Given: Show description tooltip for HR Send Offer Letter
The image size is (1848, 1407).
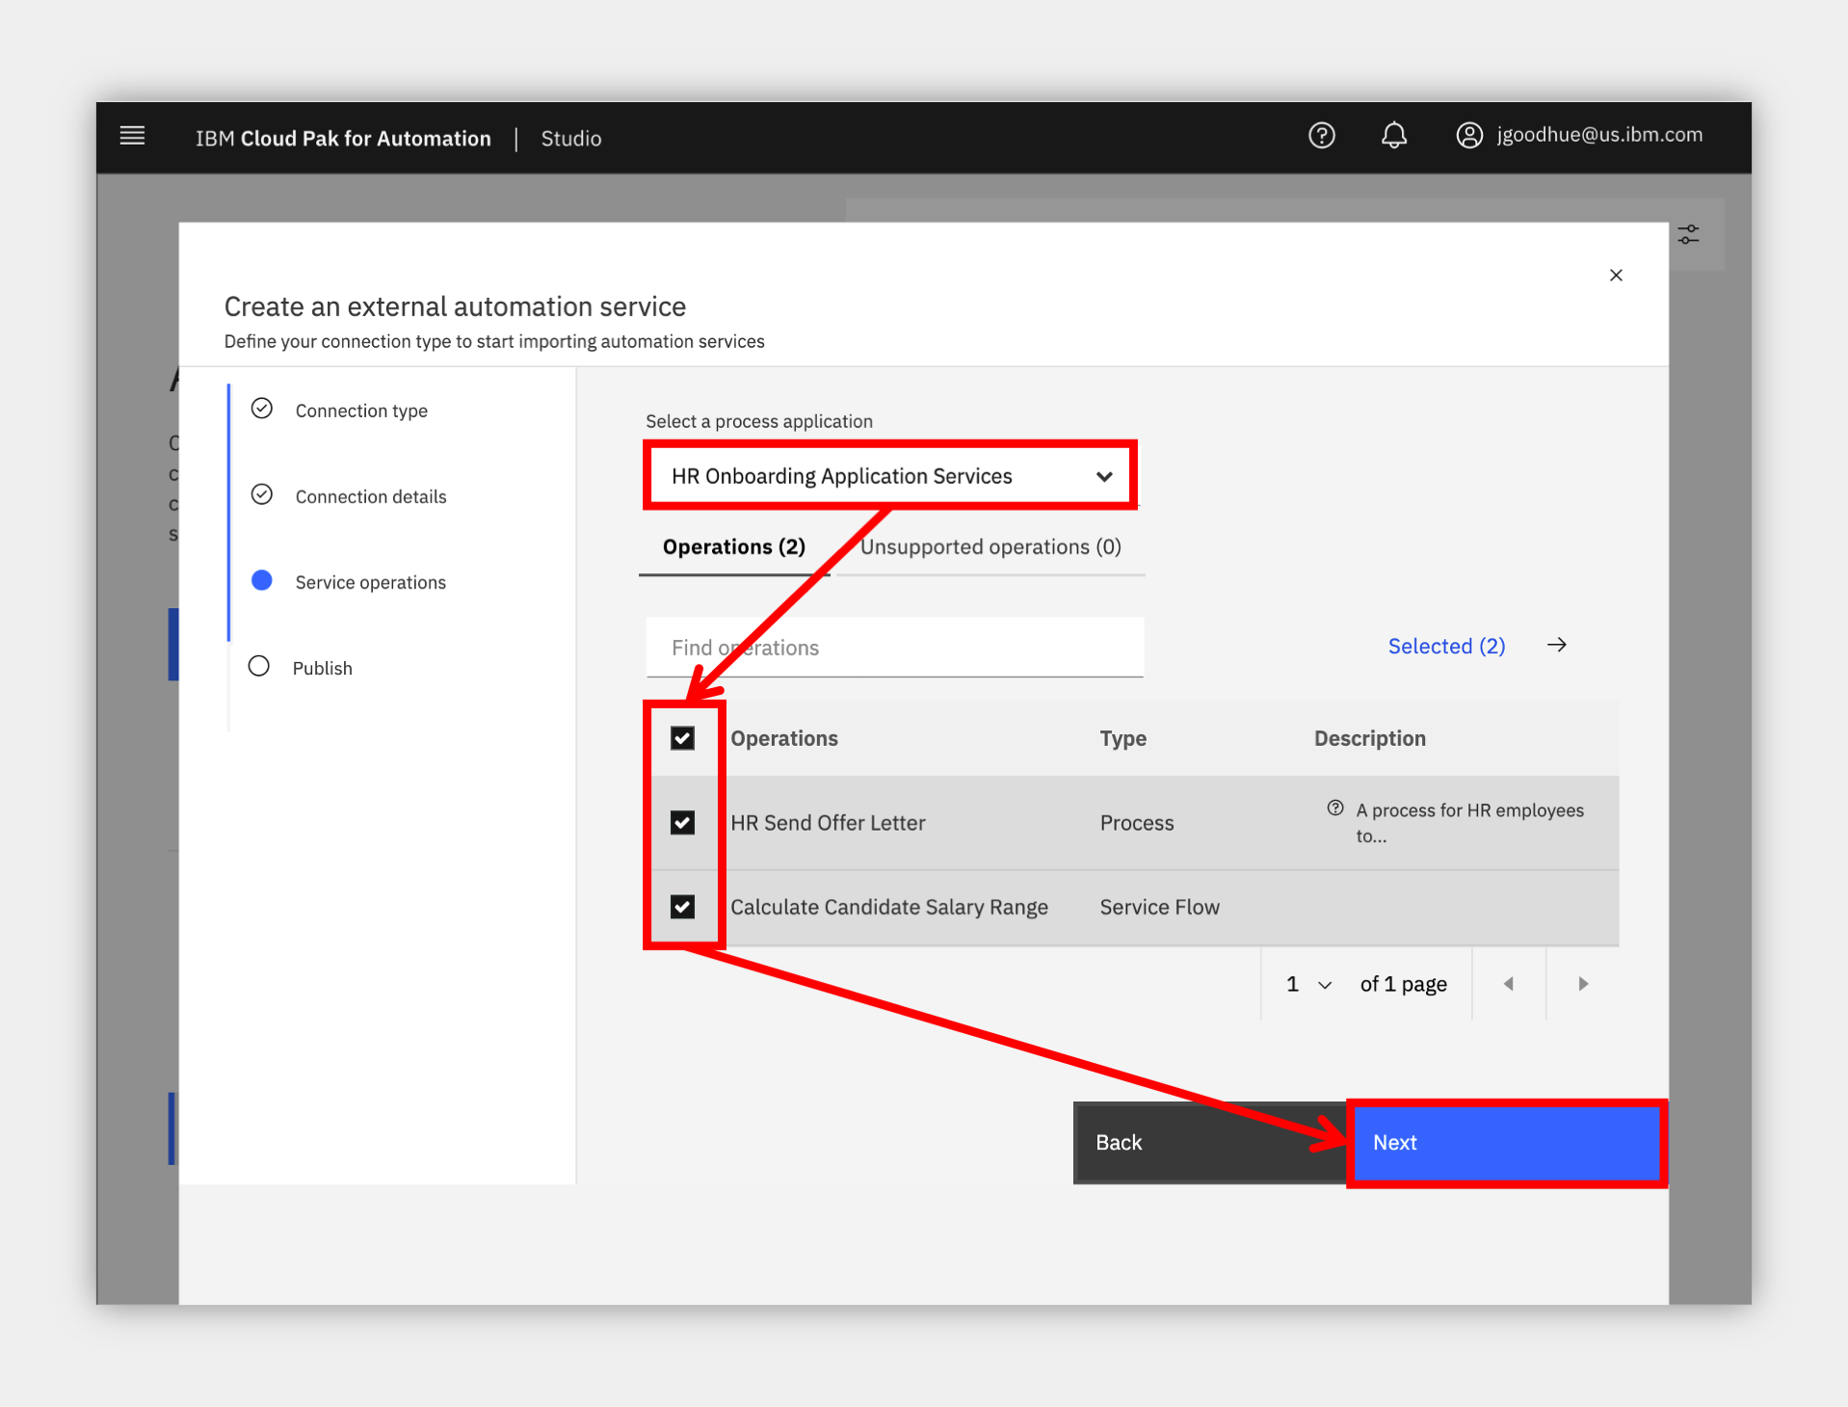Looking at the screenshot, I should [x=1334, y=809].
